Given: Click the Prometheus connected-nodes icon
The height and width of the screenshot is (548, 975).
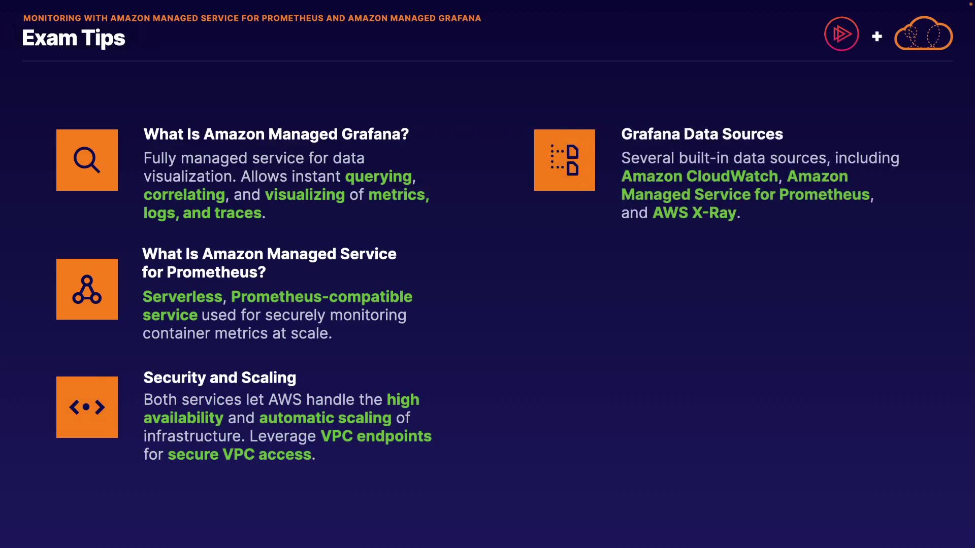Looking at the screenshot, I should (x=87, y=289).
